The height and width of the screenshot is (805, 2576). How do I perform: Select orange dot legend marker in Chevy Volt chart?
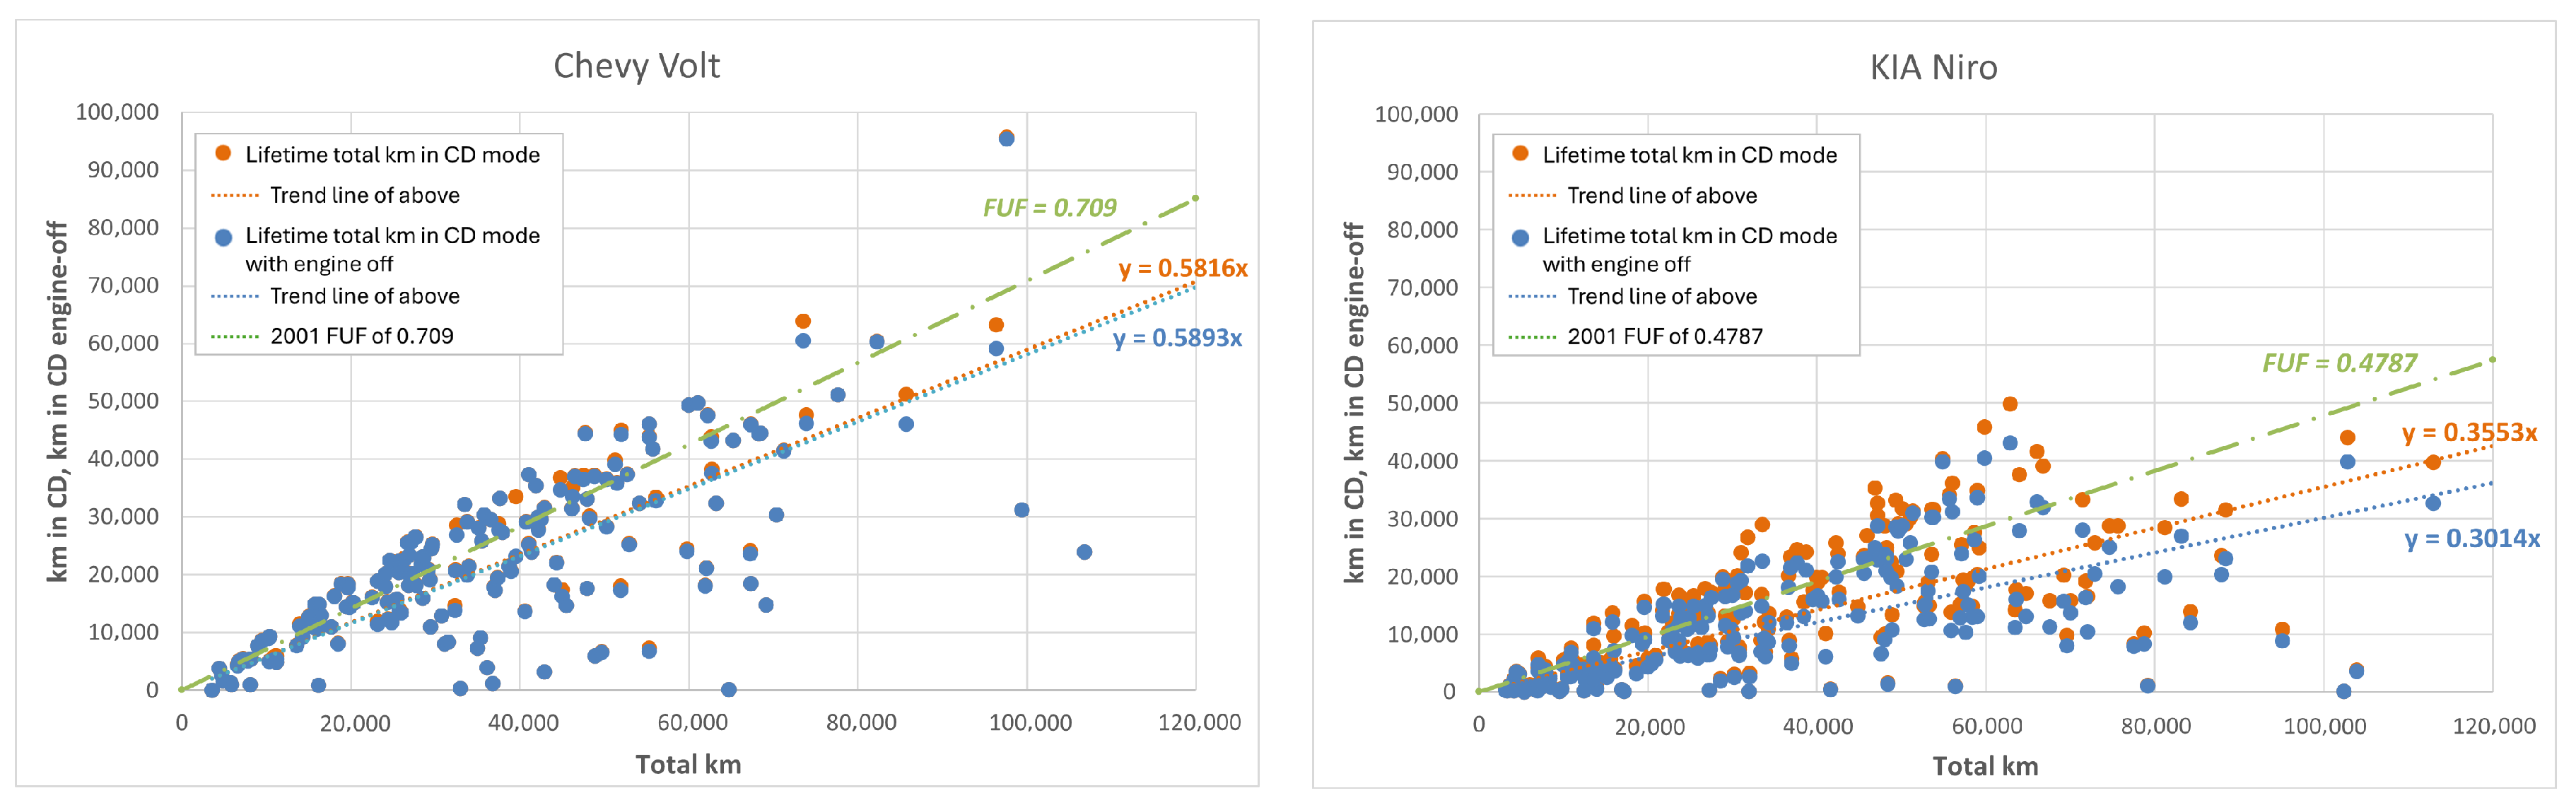[223, 153]
